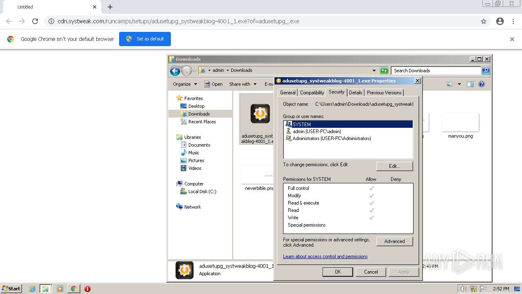Open the Share with dropdown
The image size is (522, 294).
(x=243, y=84)
